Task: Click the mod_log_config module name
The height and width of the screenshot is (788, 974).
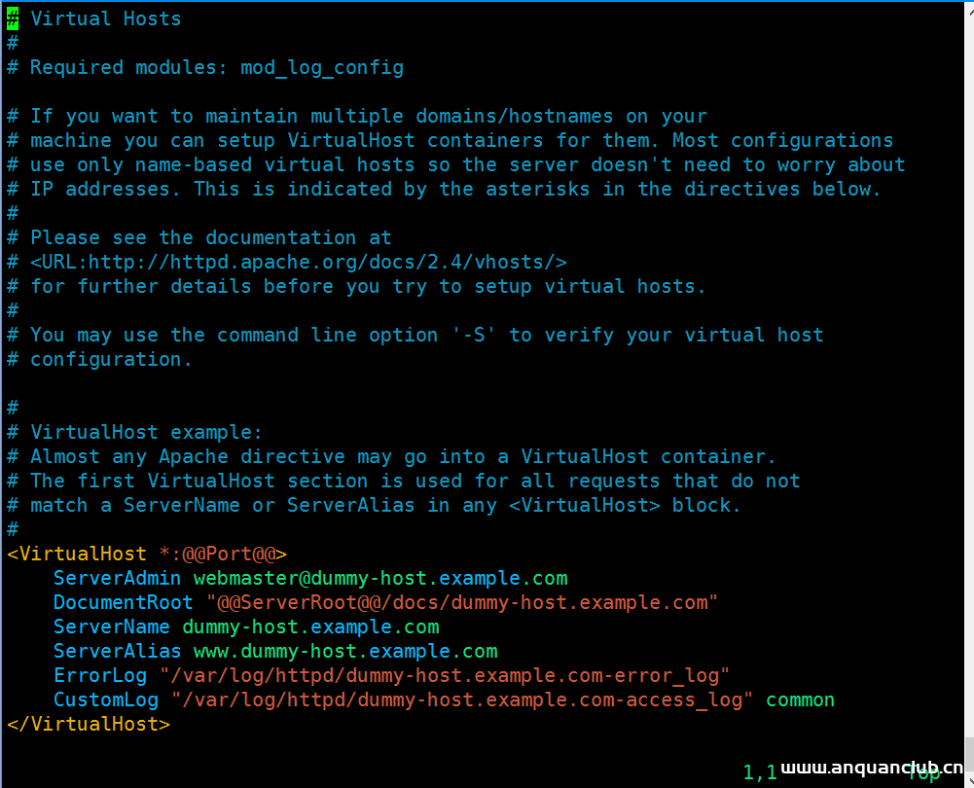Action: coord(340,67)
